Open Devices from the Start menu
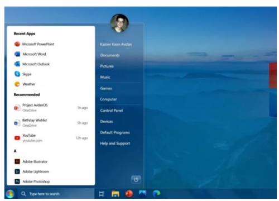This screenshot has height=201, width=279. (107, 121)
